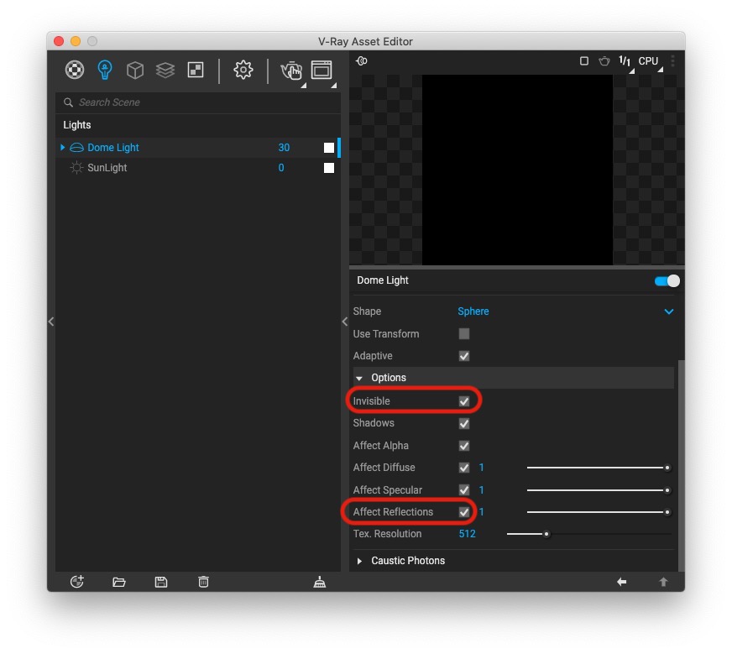Select the Lights category bulb icon

[105, 70]
